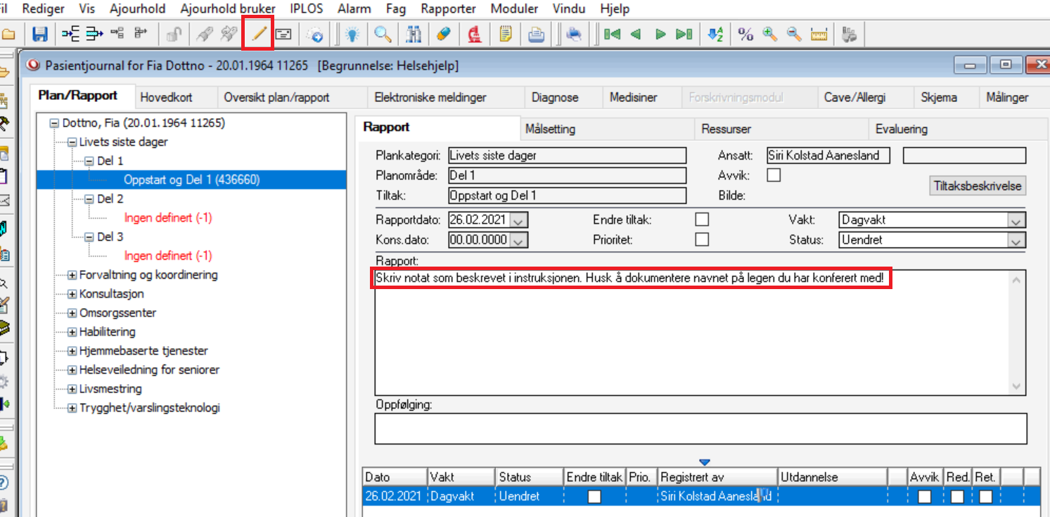The image size is (1050, 517).
Task: Click the percent sign toolbar icon
Action: point(745,34)
